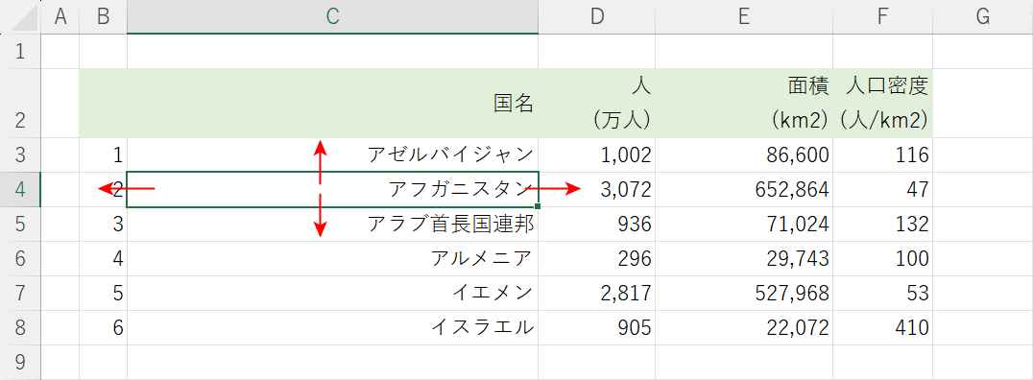This screenshot has height=380, width=1033.
Task: Click the 人口密度 header cell
Action: [x=883, y=103]
